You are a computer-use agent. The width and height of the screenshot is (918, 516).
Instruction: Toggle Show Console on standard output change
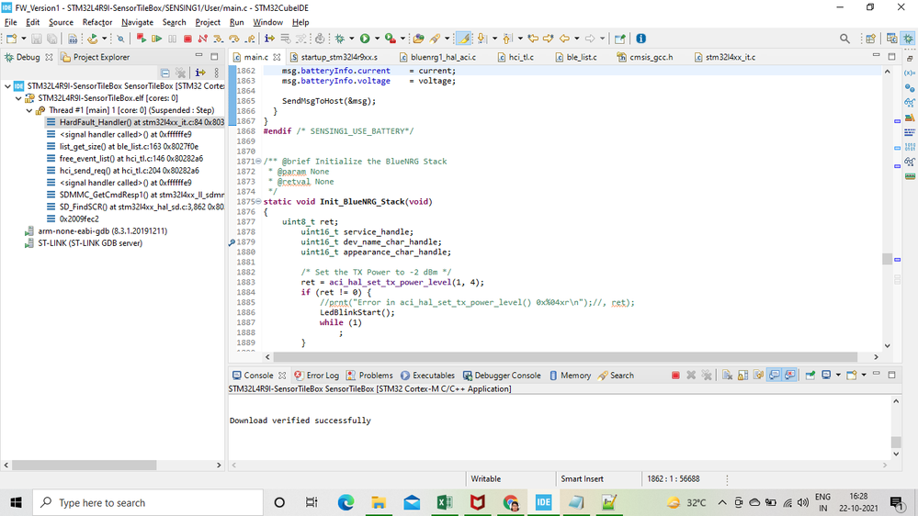click(774, 375)
